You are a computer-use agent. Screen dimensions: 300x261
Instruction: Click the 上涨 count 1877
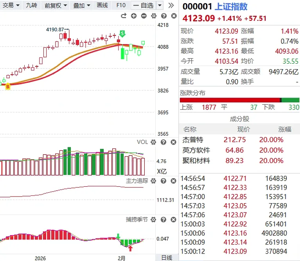click(209, 107)
